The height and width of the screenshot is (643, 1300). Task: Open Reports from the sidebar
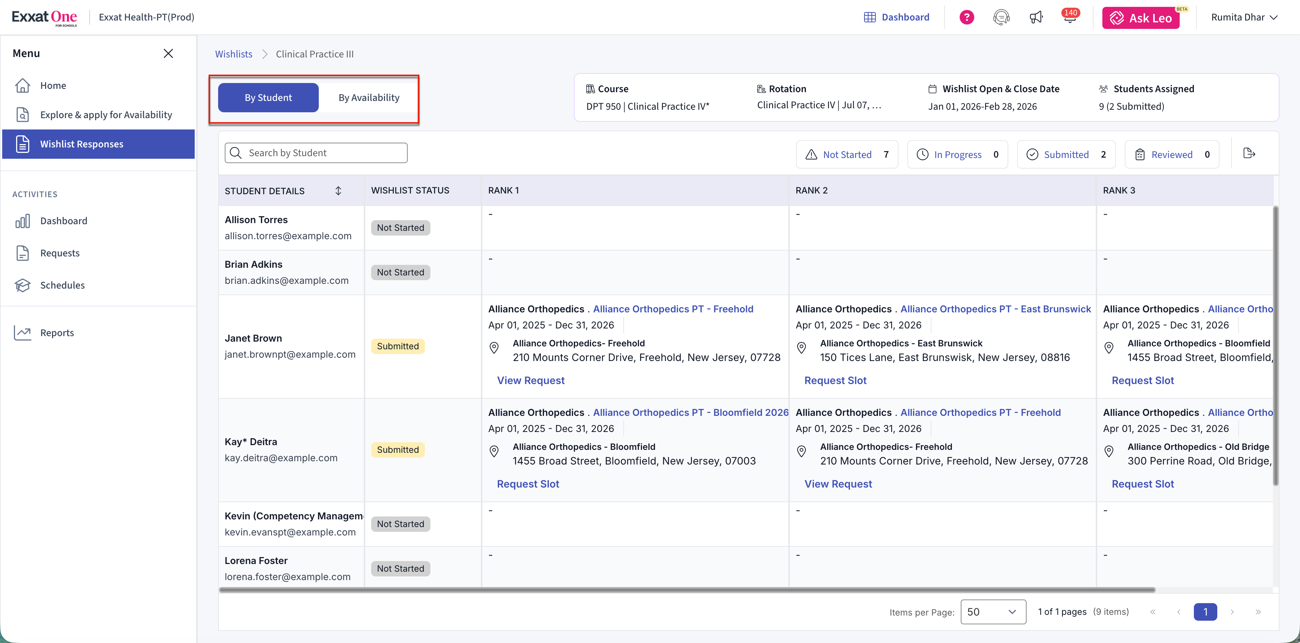point(56,332)
